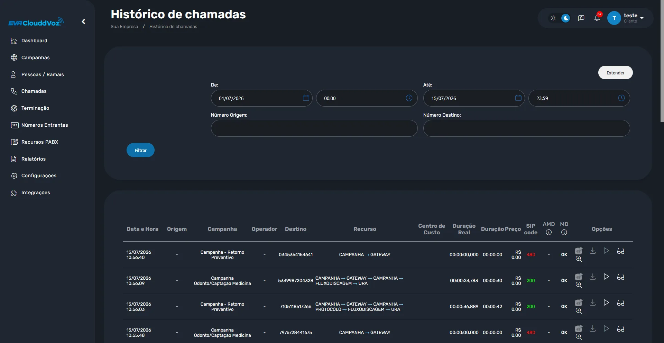
Task: Click the Campanha column header
Action: [222, 229]
